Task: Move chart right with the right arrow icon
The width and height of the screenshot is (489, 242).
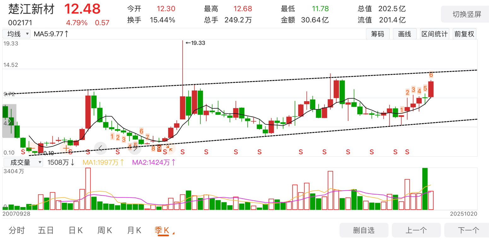Action: click(135, 148)
